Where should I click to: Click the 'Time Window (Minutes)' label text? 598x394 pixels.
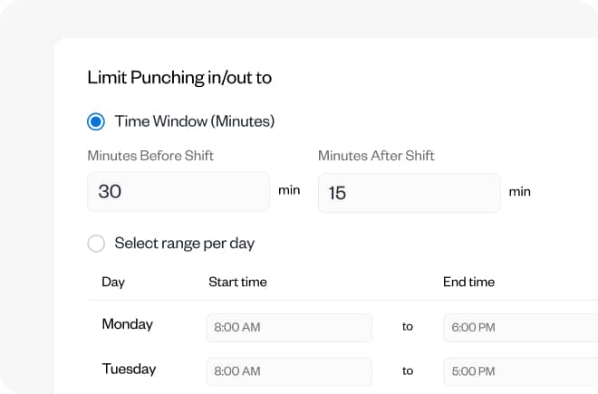pos(195,121)
